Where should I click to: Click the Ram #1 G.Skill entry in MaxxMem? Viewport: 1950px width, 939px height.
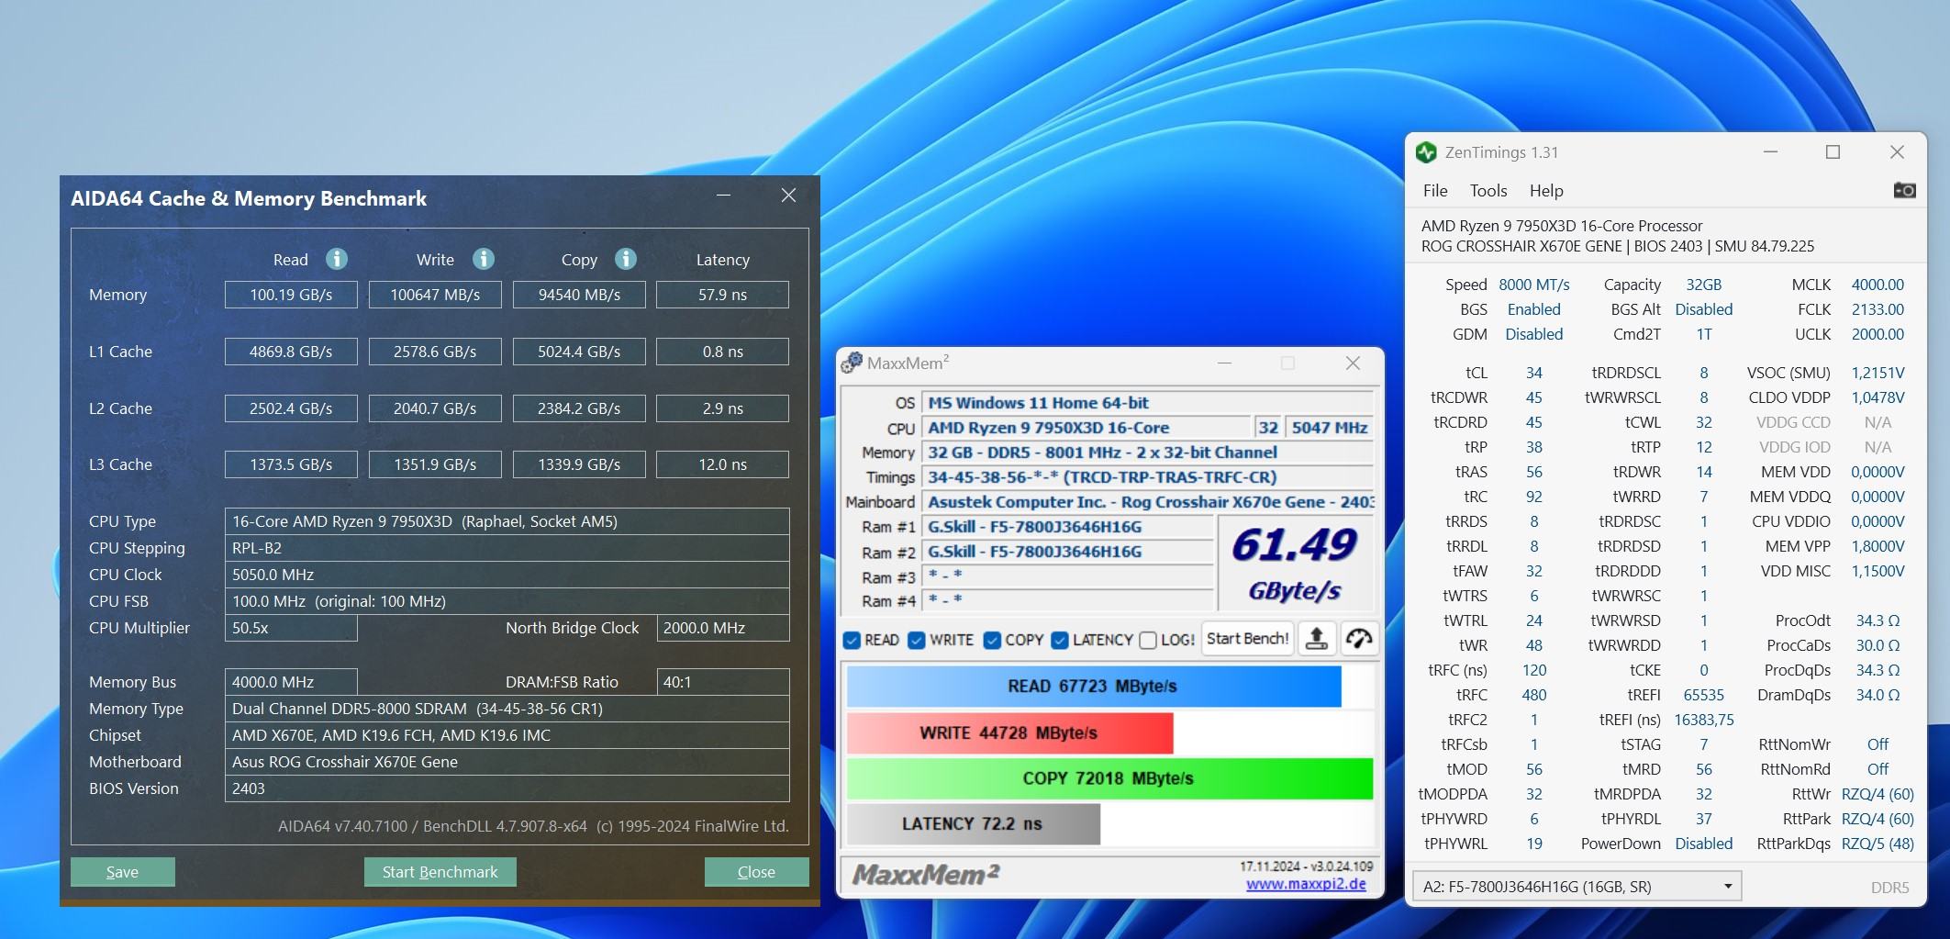pos(1067,527)
